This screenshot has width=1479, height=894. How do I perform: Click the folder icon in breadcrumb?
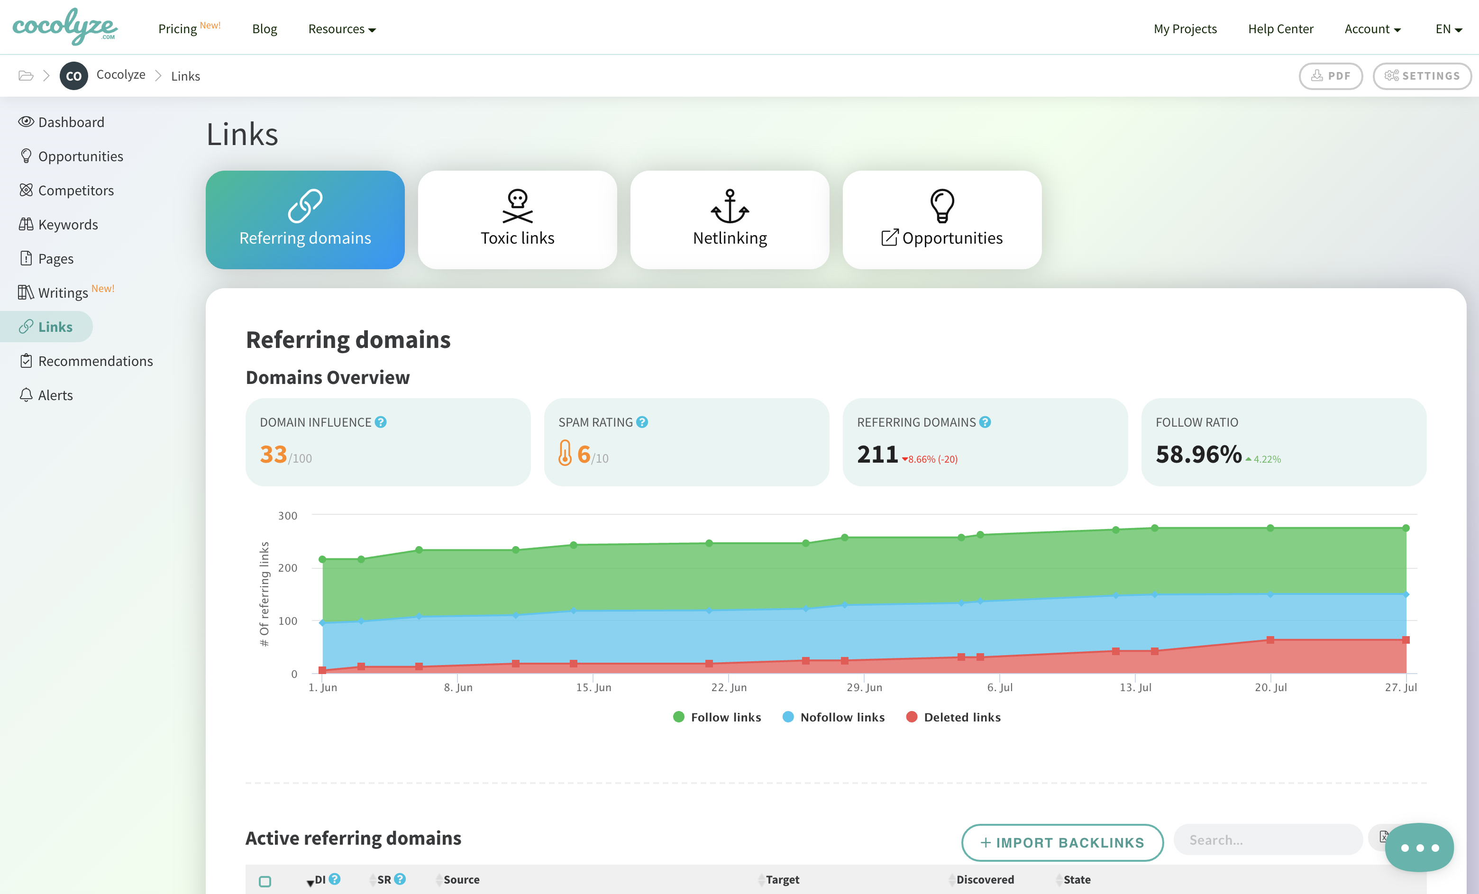point(26,76)
